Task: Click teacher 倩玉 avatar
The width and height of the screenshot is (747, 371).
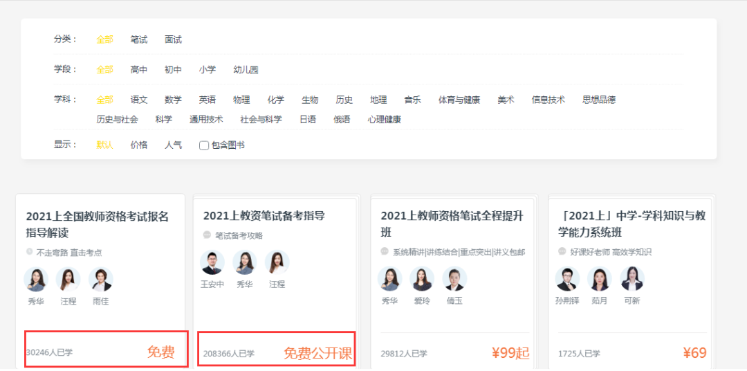Action: pyautogui.click(x=454, y=279)
